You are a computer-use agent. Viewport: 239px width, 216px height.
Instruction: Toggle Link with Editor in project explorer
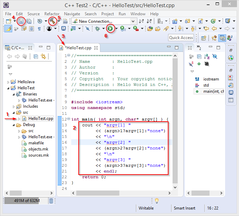43,56
